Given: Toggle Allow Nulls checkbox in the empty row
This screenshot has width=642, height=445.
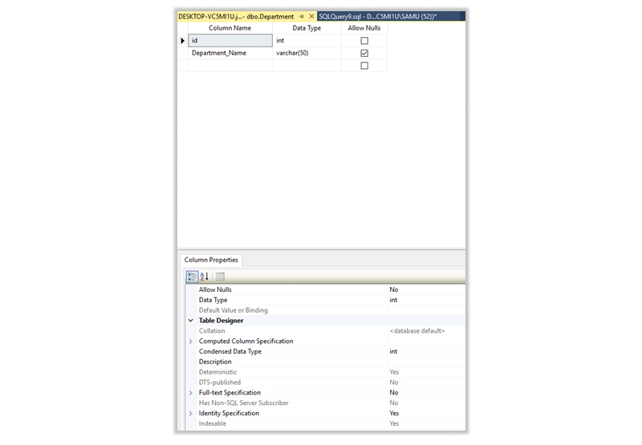Looking at the screenshot, I should 364,66.
